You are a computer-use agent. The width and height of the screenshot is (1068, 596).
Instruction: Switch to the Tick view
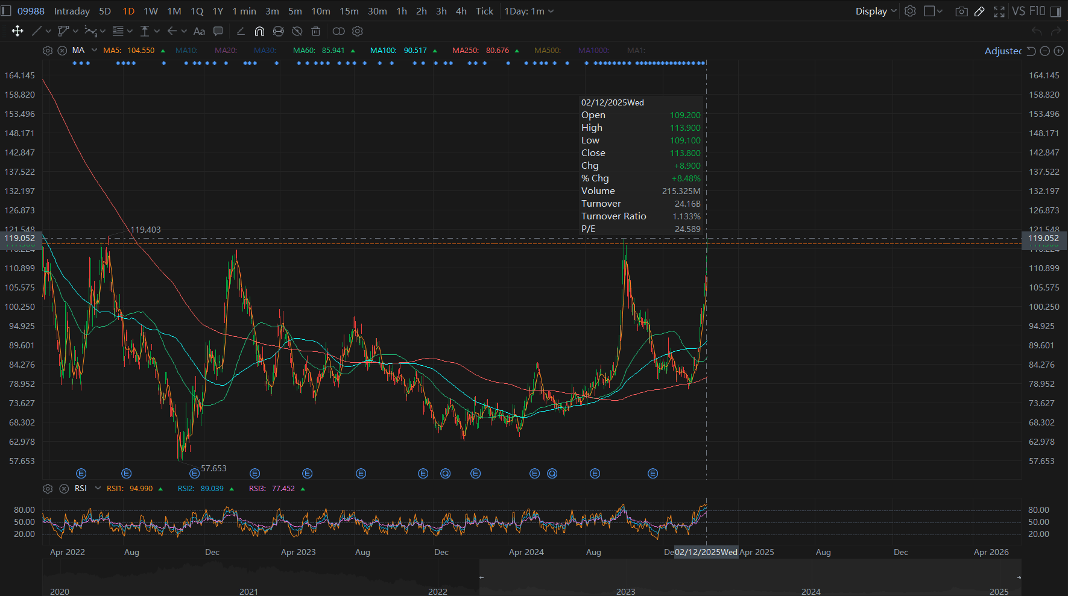pos(484,11)
